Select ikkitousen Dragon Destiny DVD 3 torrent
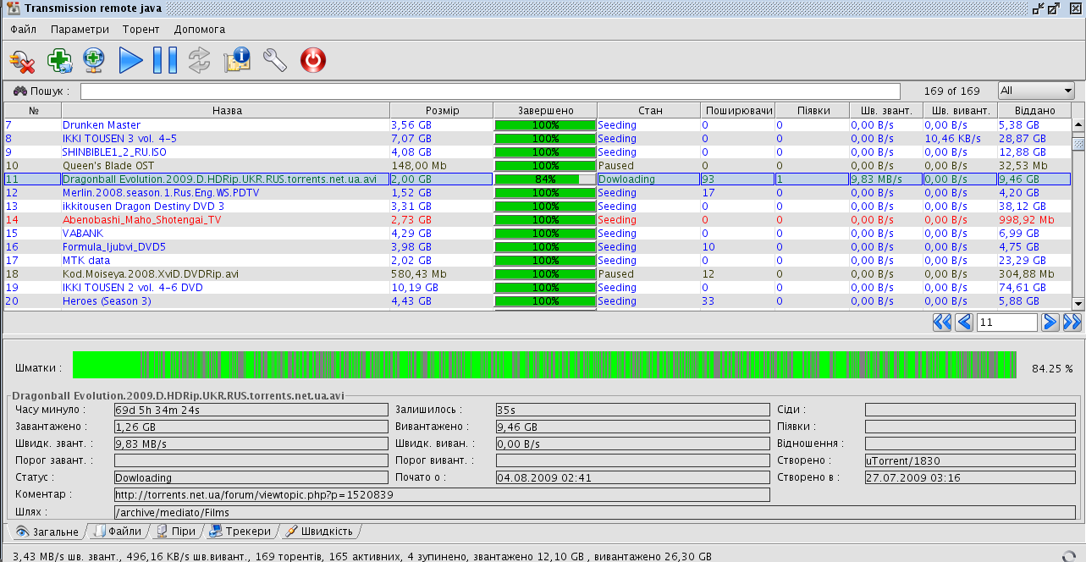Image resolution: width=1086 pixels, height=562 pixels. [537, 207]
